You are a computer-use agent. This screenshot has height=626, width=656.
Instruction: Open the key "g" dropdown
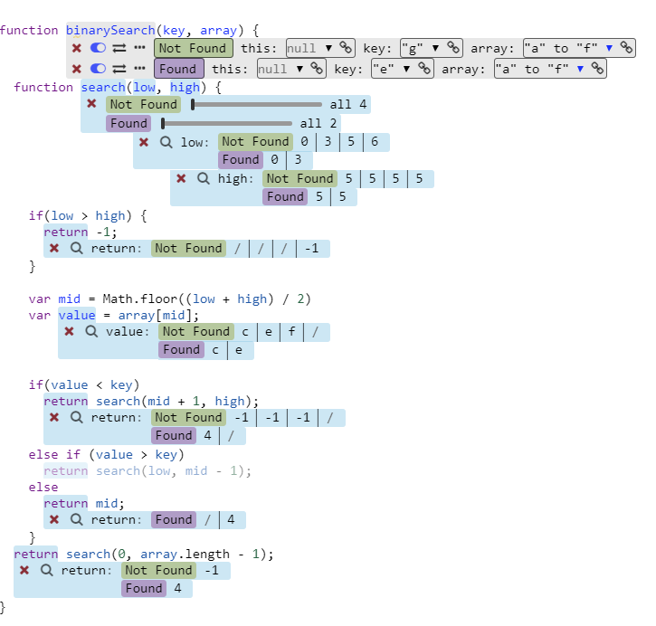434,48
